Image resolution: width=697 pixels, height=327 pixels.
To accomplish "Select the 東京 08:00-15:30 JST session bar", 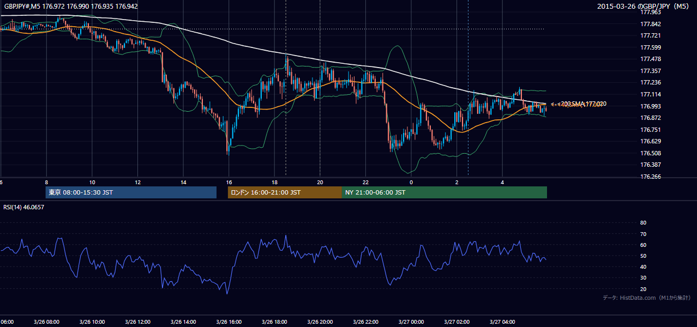I will (131, 192).
